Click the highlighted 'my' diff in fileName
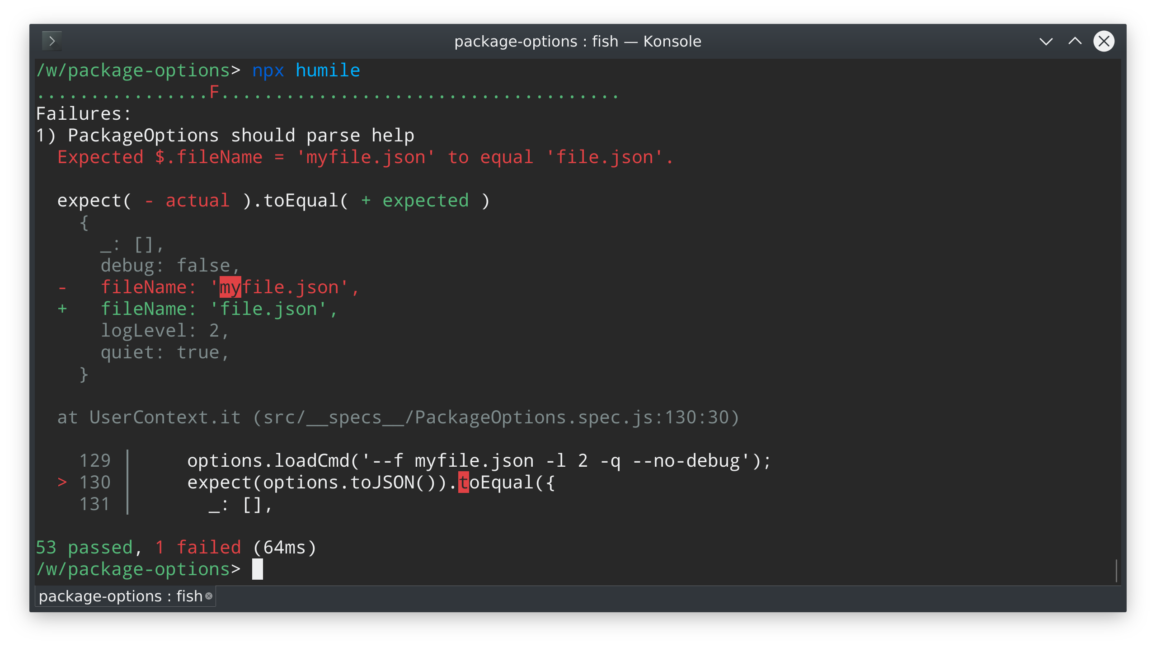The height and width of the screenshot is (647, 1156). [230, 287]
